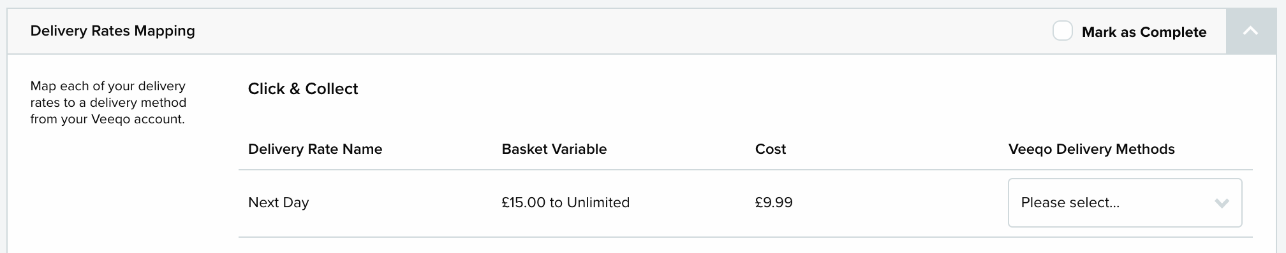The height and width of the screenshot is (253, 1286).
Task: Click the £9.99 cost value
Action: [773, 202]
